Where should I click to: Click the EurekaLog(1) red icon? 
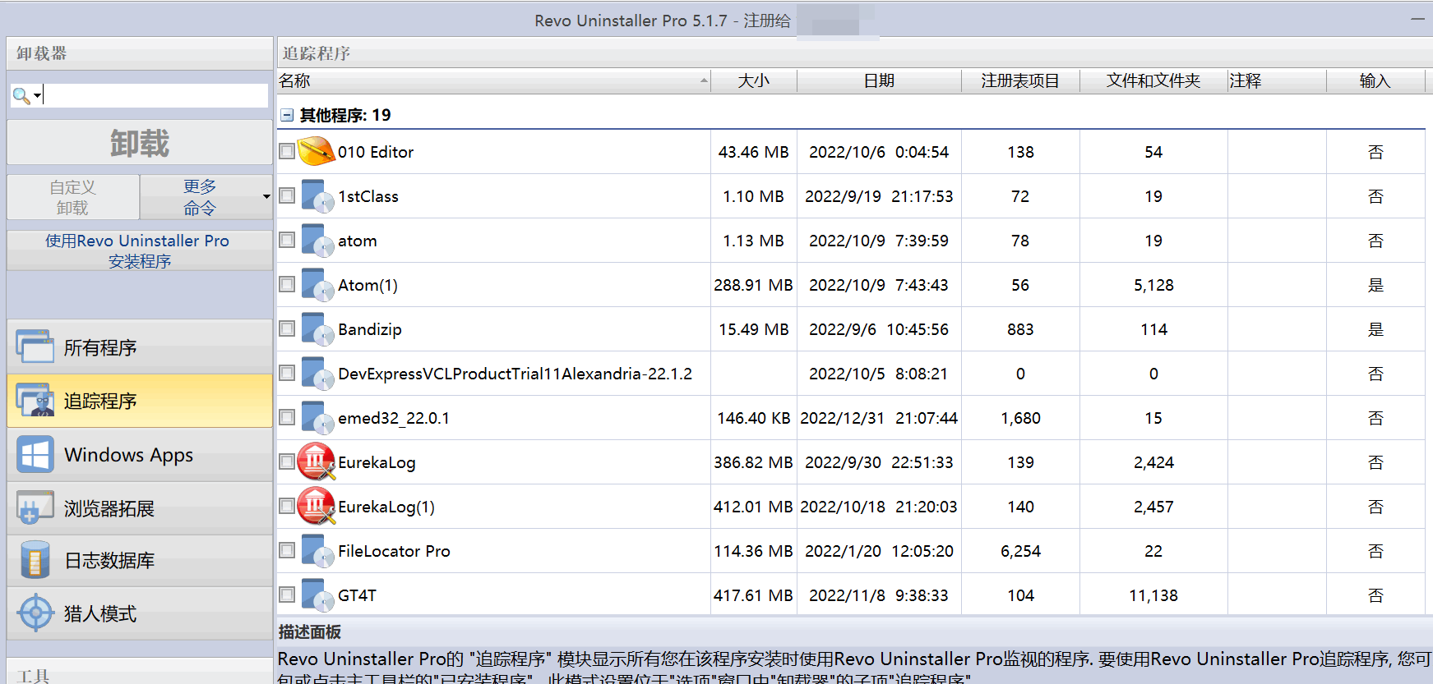point(317,506)
